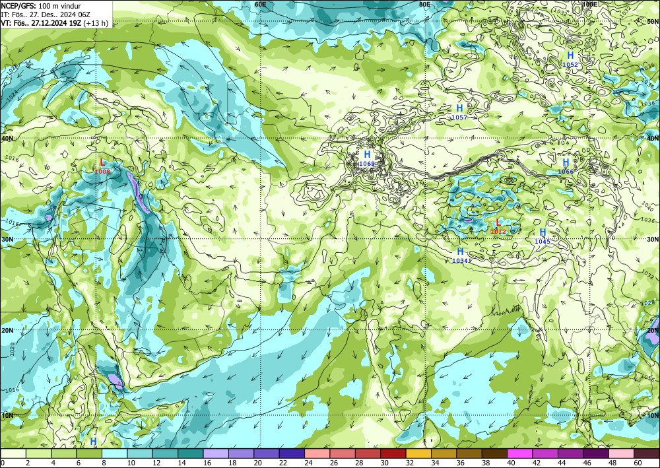Click the legend value '40'
The height and width of the screenshot is (468, 660).
pos(511,463)
